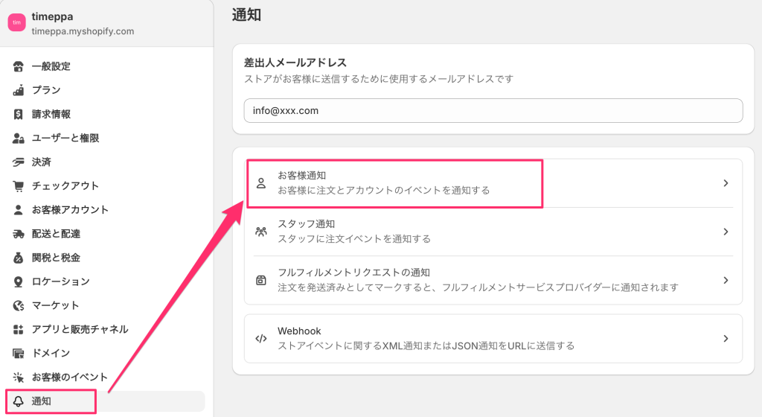Click the text ストアイベントに関するXML通知またはJSON通知をURLに送信する
This screenshot has height=417, width=762.
coord(426,346)
